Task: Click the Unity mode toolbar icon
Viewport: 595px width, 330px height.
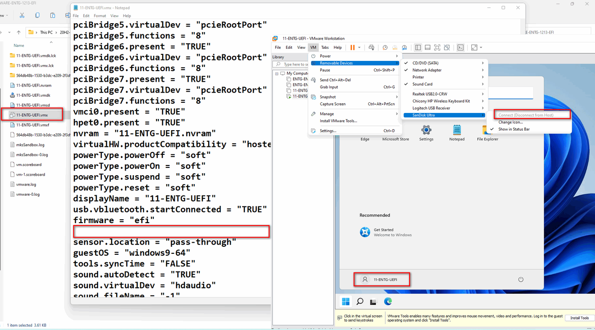Action: (x=447, y=47)
